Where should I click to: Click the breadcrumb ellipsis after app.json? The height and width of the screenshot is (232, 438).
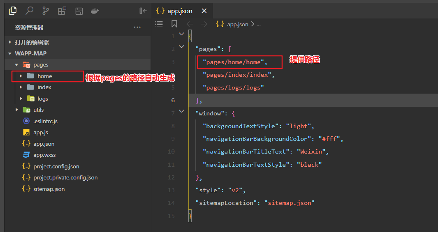click(259, 25)
